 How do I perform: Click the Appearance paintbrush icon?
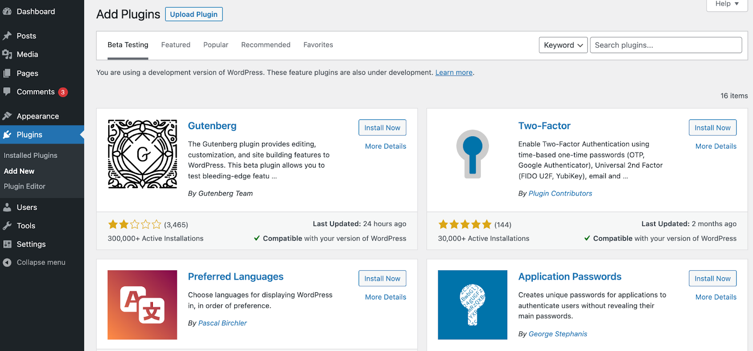[7, 116]
